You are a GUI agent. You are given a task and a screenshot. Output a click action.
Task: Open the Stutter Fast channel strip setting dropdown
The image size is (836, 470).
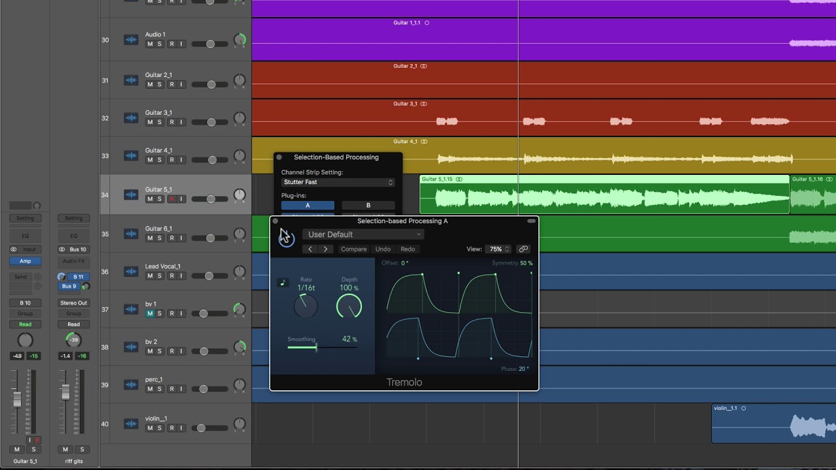(x=338, y=182)
